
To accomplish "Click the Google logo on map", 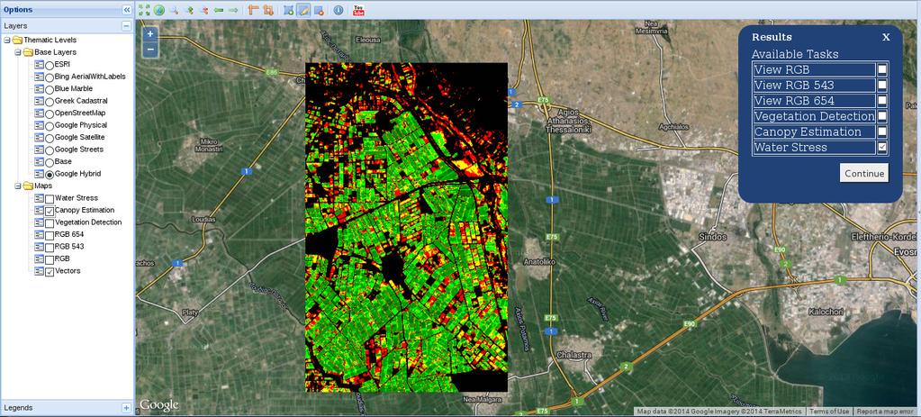I will click(158, 405).
